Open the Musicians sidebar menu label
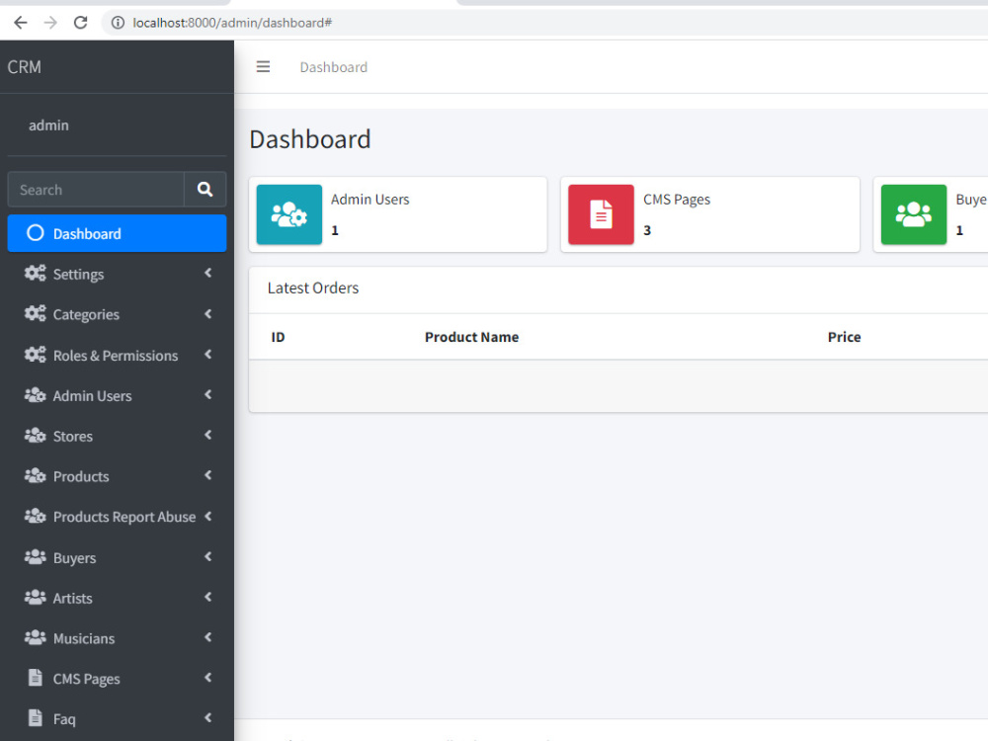Viewport: 988px width, 741px height. (84, 638)
